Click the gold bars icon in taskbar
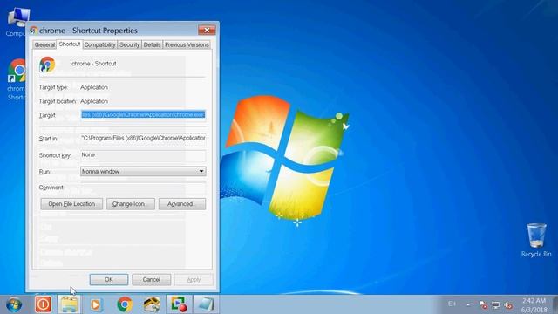 (152, 304)
